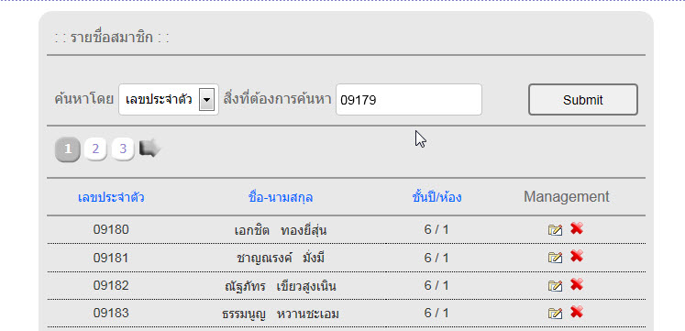Click dropdown arrow beside เลขประจำตัว

point(206,100)
